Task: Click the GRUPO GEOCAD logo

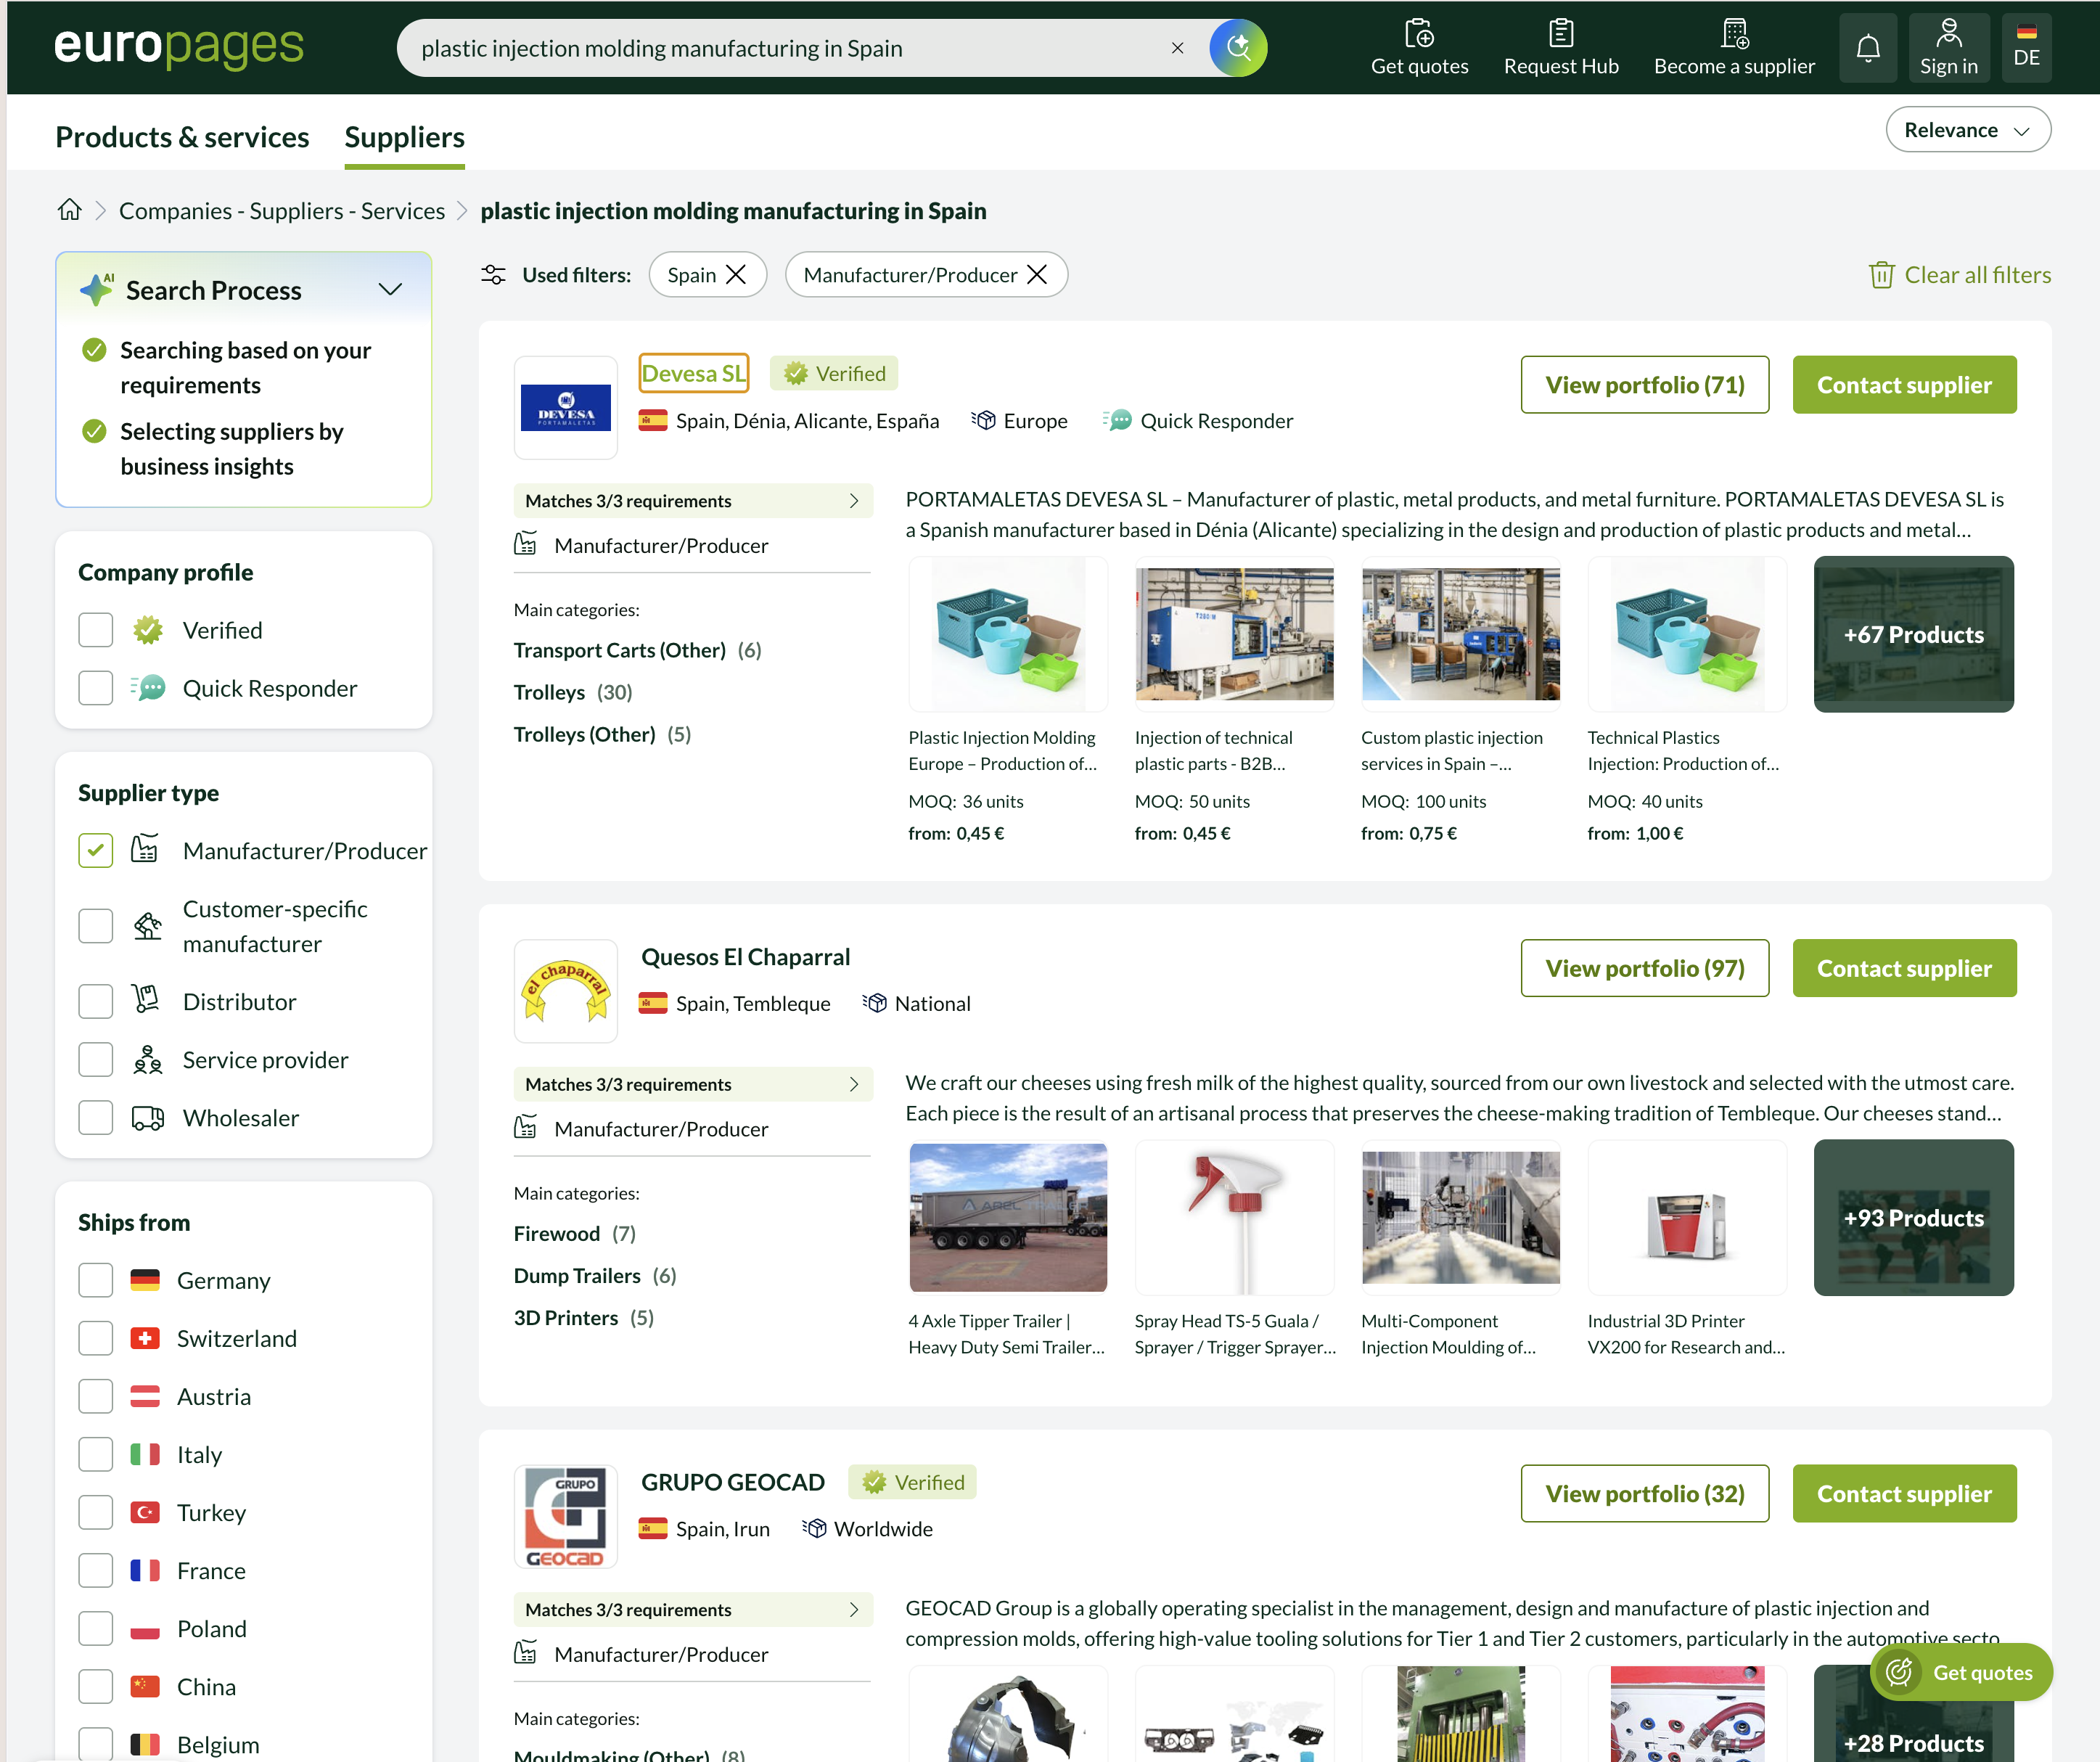Action: [566, 1516]
